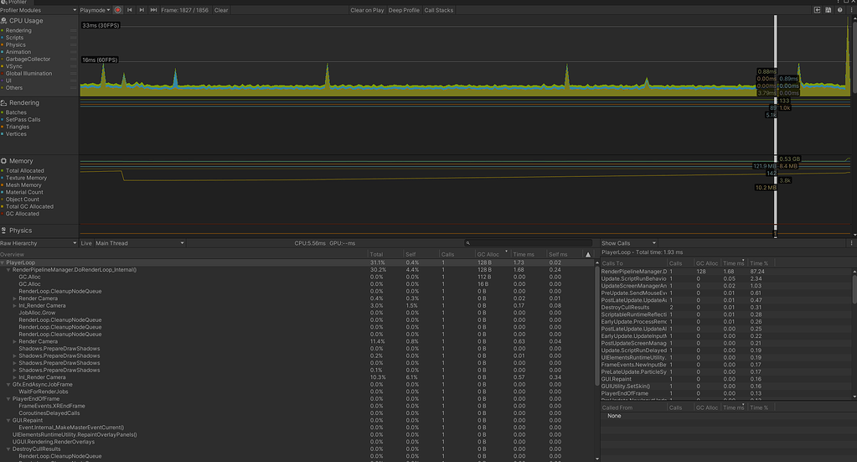Image resolution: width=857 pixels, height=462 pixels.
Task: Open the kebab options menu in toolbar
Action: (851, 10)
